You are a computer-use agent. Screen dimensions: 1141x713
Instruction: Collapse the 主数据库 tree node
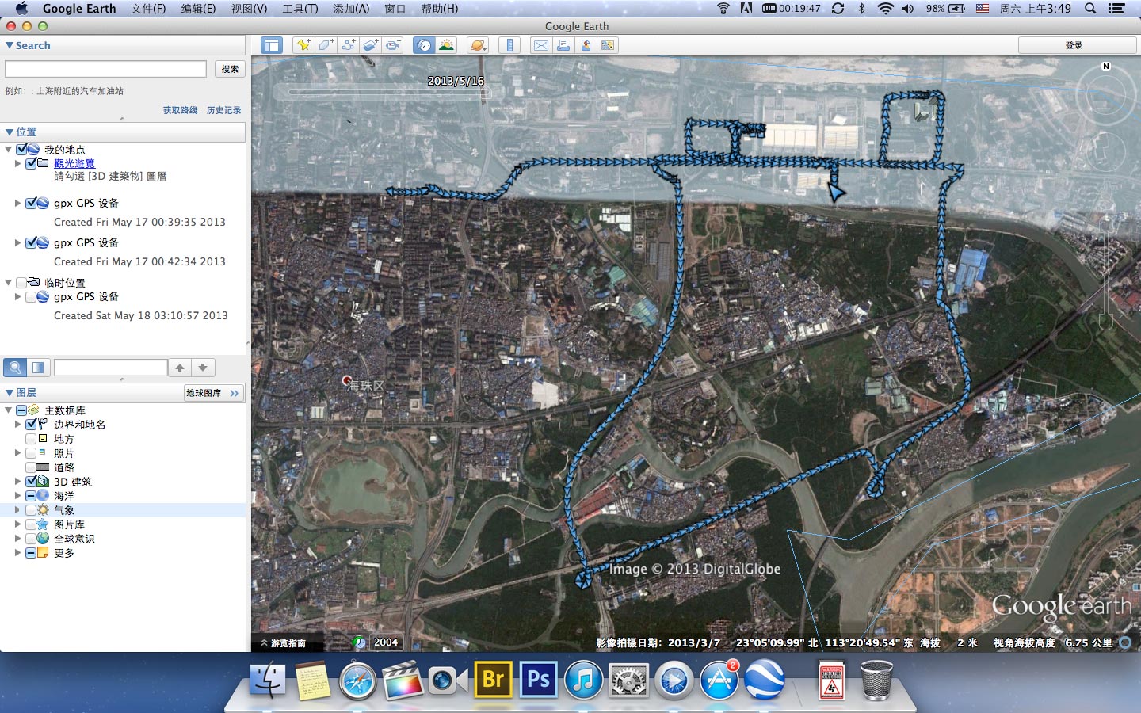pyautogui.click(x=8, y=410)
